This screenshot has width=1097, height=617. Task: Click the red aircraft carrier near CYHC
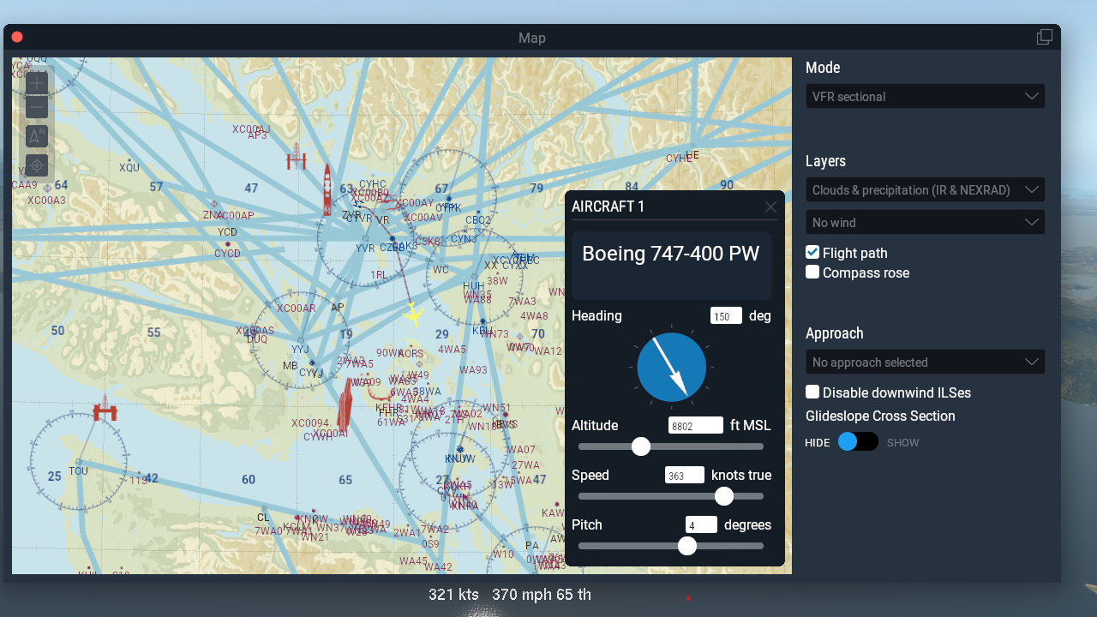(327, 189)
